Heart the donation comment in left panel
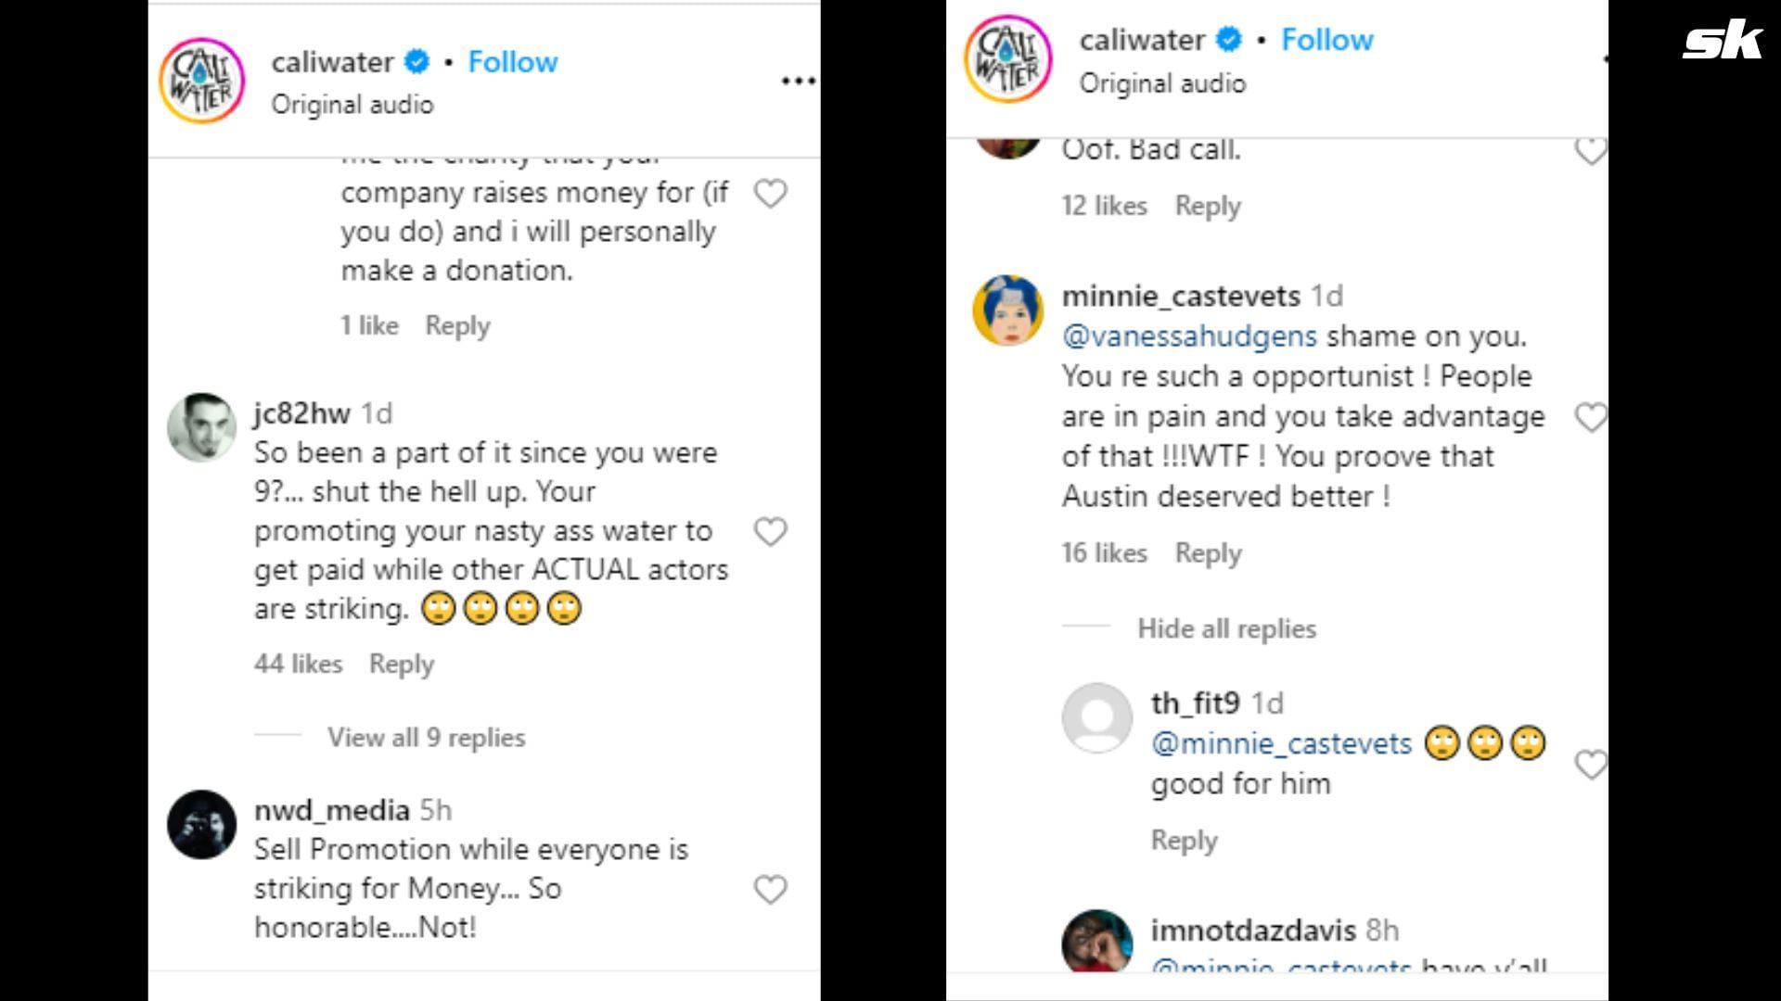 click(770, 194)
